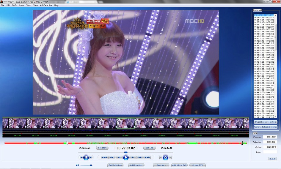
Task: Set selection start with Sel. Start
Action: point(102,148)
